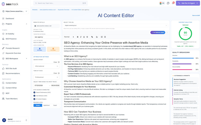
Task: Go to Dashboard in sidebar
Action: (x=10, y=18)
